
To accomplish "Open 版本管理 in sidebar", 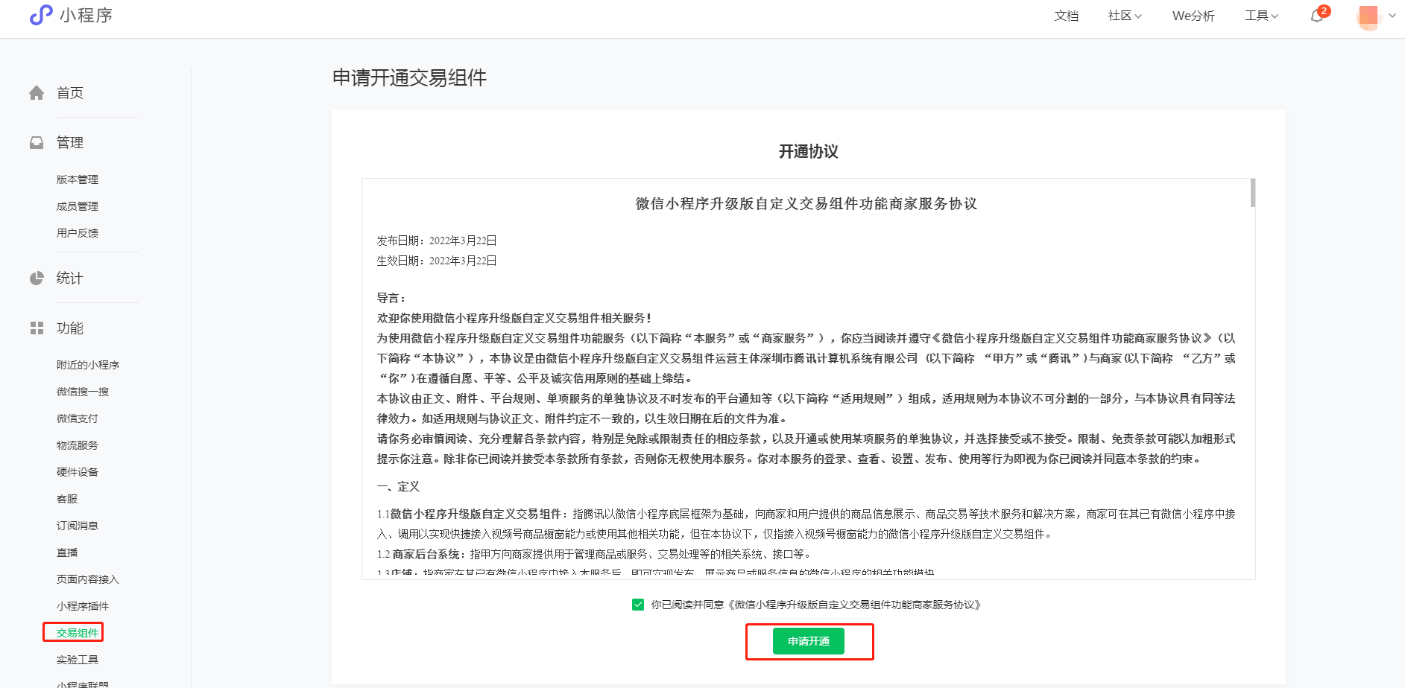I will pyautogui.click(x=78, y=179).
